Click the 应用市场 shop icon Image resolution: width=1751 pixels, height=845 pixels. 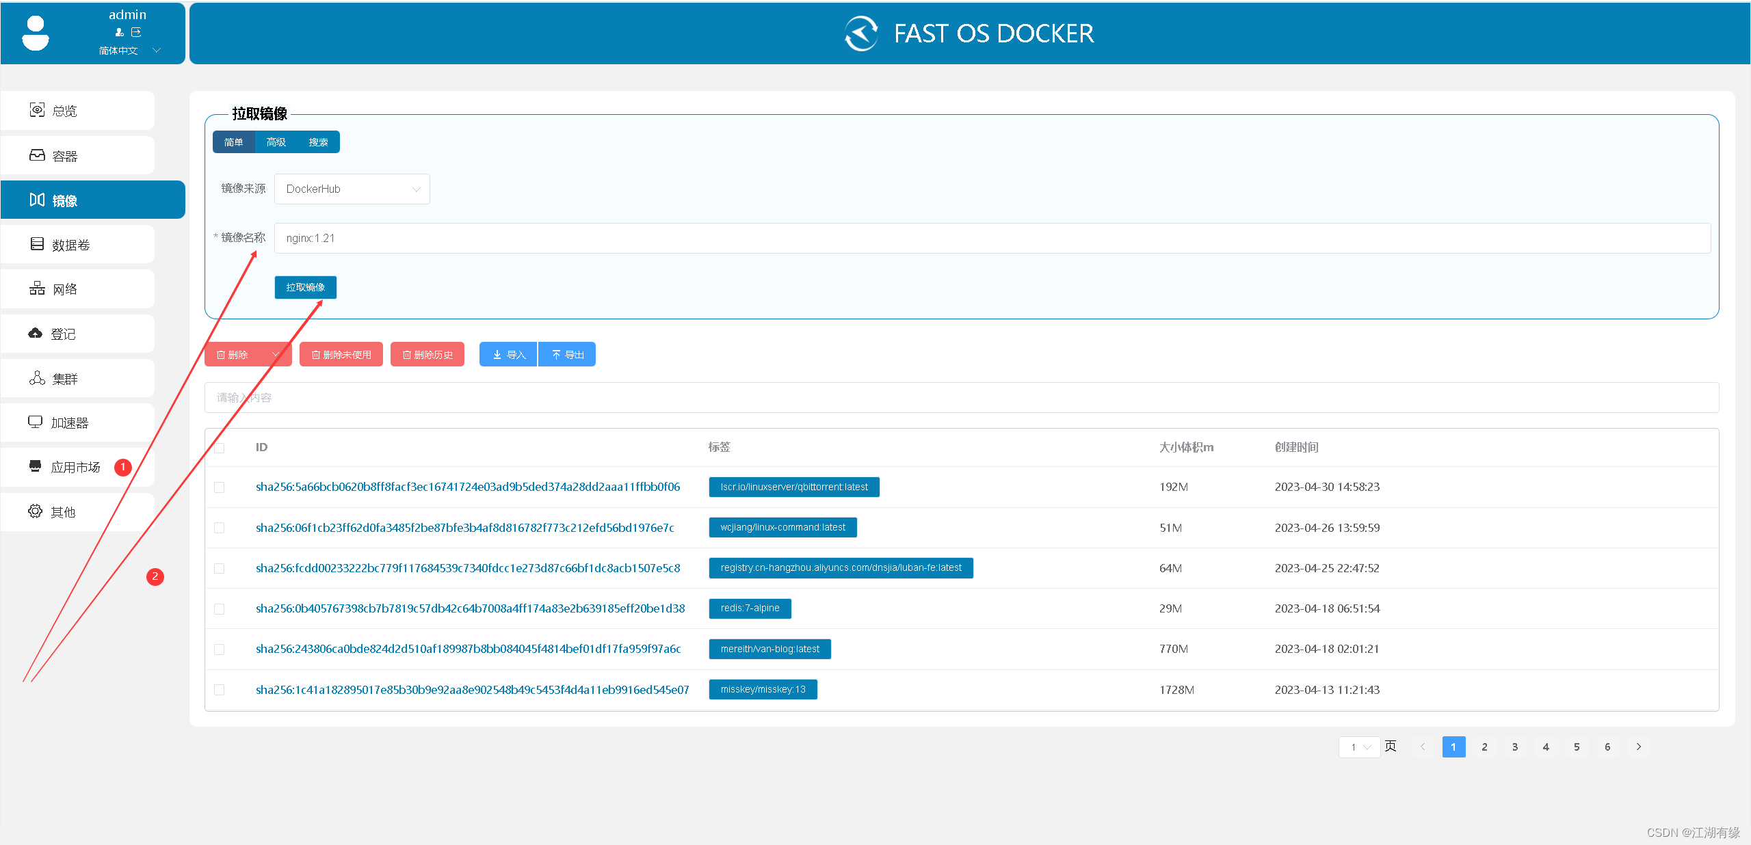(x=36, y=466)
